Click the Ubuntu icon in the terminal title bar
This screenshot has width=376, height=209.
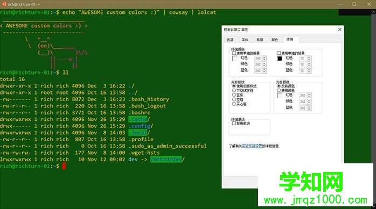point(4,4)
